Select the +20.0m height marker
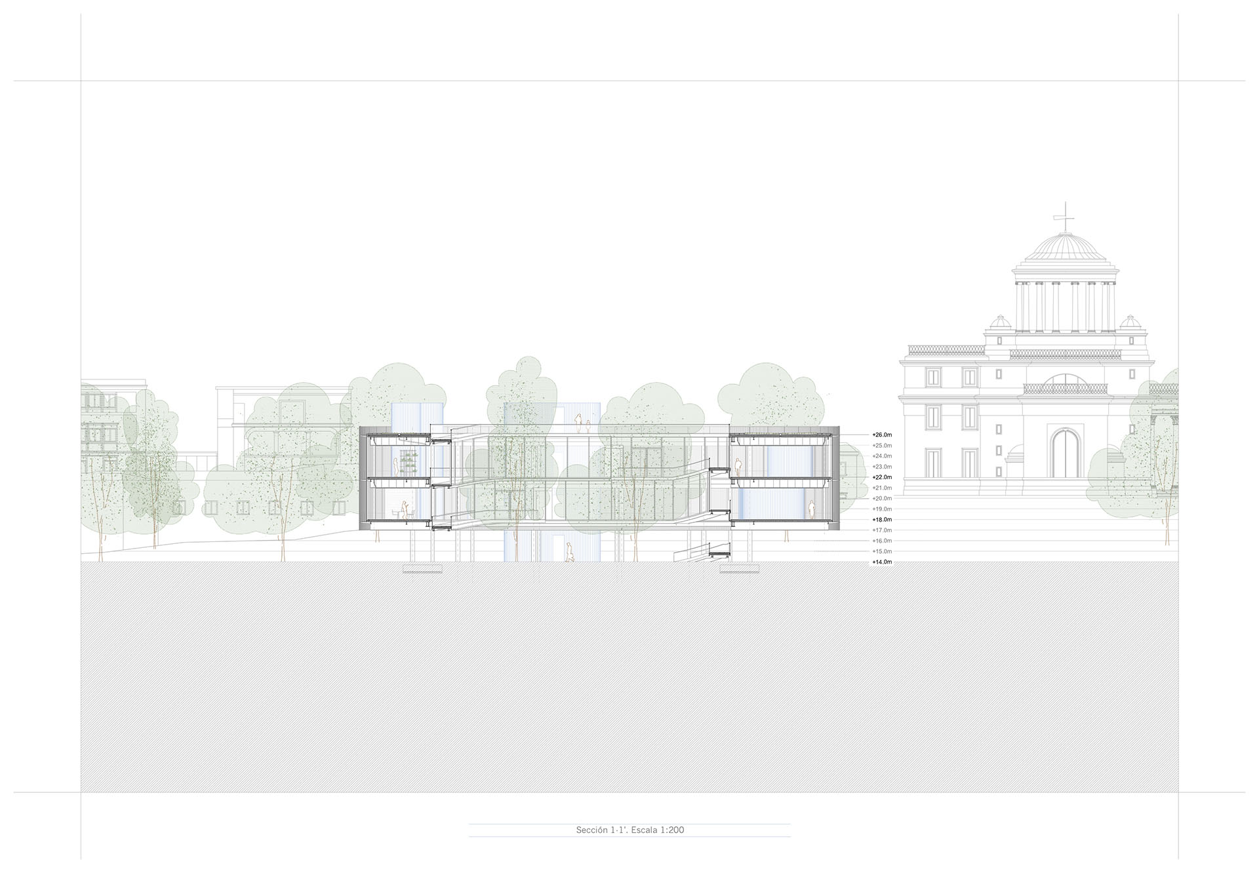The height and width of the screenshot is (890, 1259). coord(882,499)
